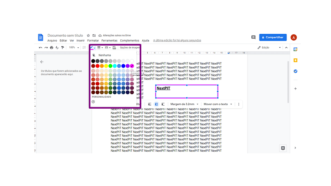Click the Compartilhar button
The image size is (331, 186).
273,37
